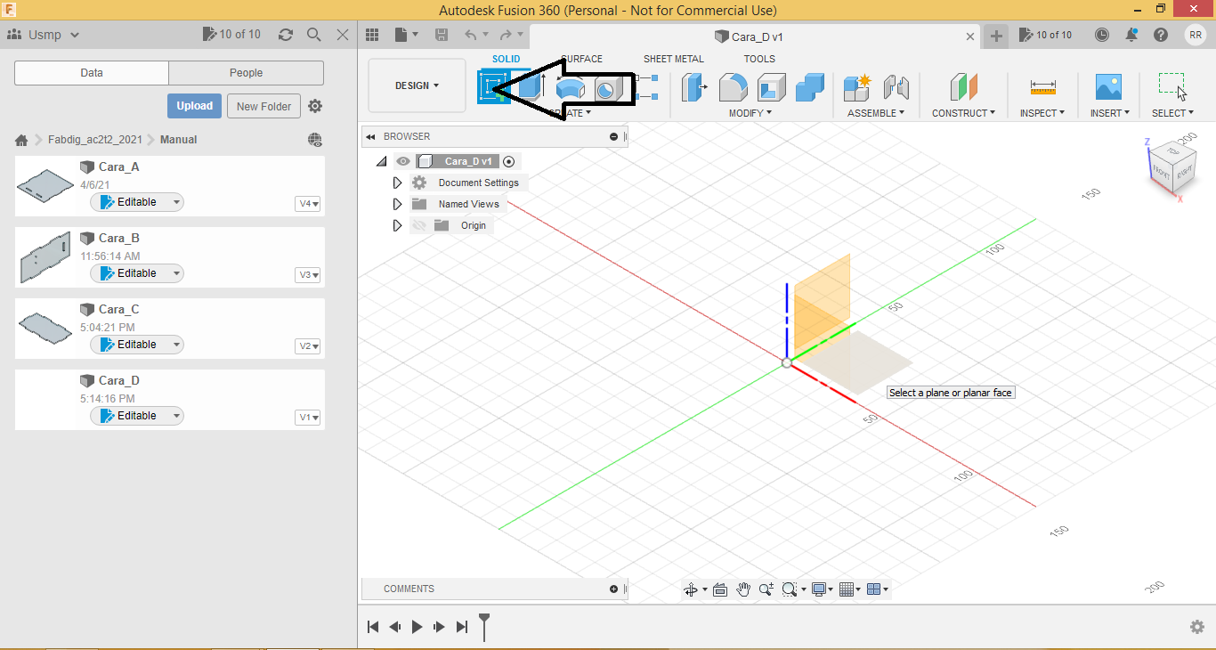Click the Insert image icon
Viewport: 1216px width, 650px height.
(x=1108, y=87)
